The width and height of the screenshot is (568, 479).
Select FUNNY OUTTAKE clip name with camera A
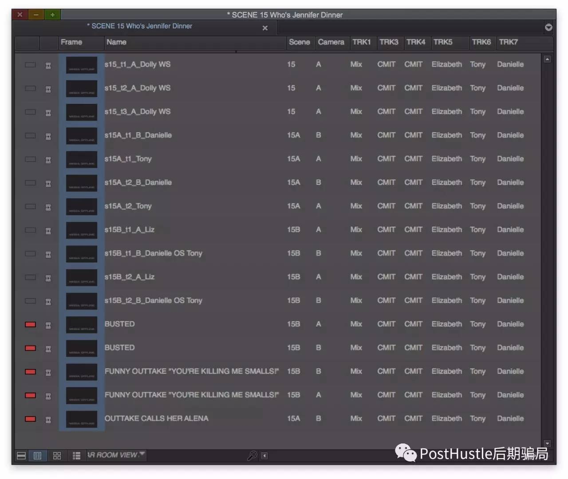(x=192, y=395)
